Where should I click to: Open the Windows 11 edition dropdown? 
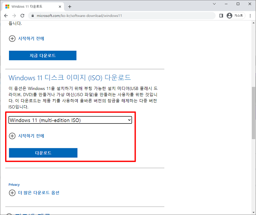(x=70, y=120)
